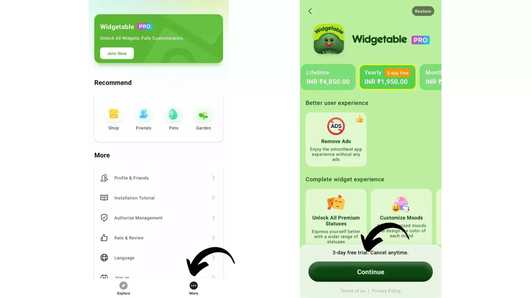Screen dimensions: 531x298
Task: Click the Shop icon in Recommend section
Action: tap(113, 114)
